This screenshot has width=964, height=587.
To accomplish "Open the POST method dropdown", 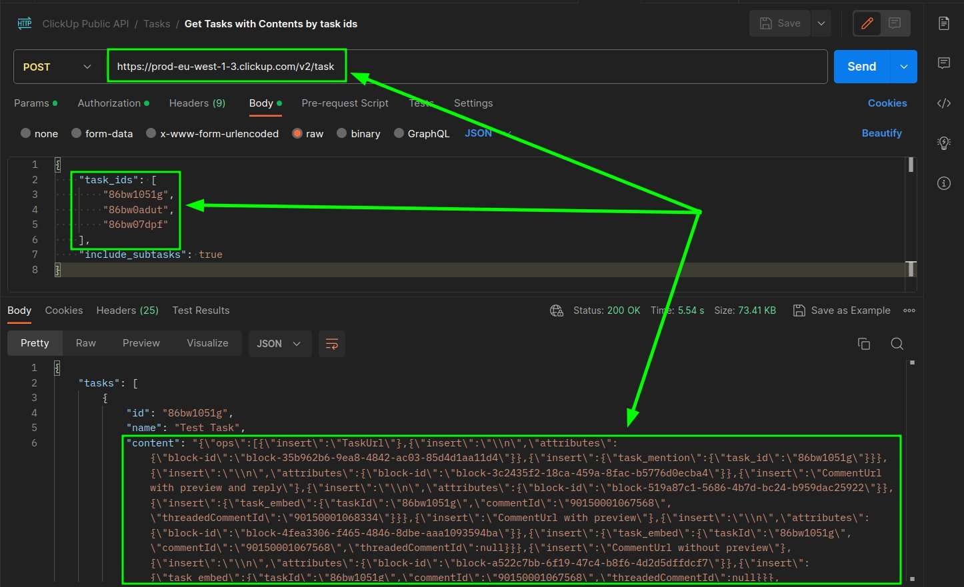I will (57, 67).
